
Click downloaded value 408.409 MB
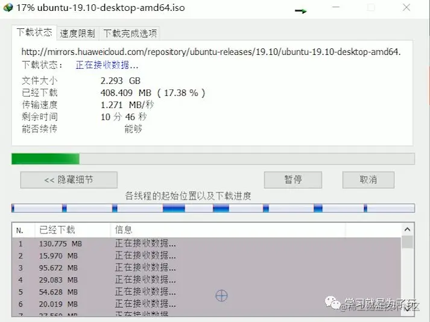pos(126,93)
